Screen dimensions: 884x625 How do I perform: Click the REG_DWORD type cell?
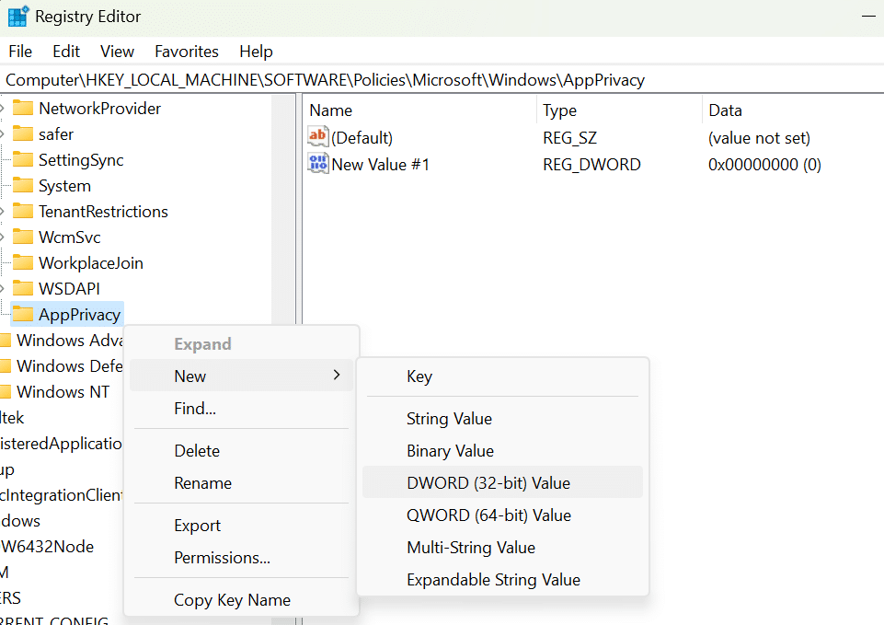(591, 164)
